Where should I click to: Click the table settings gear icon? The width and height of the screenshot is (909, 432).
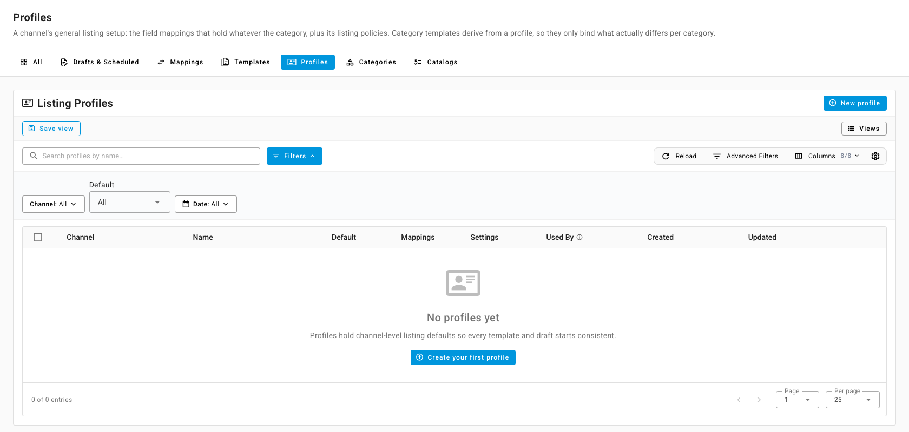(x=875, y=156)
